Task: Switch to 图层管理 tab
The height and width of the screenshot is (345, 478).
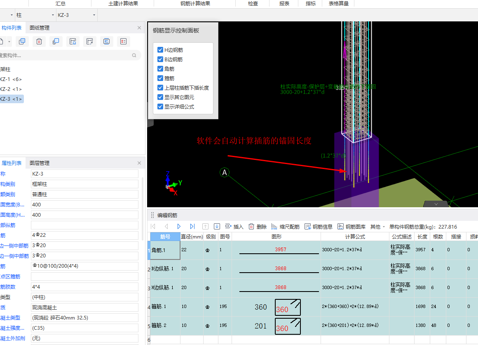Action: click(39, 163)
